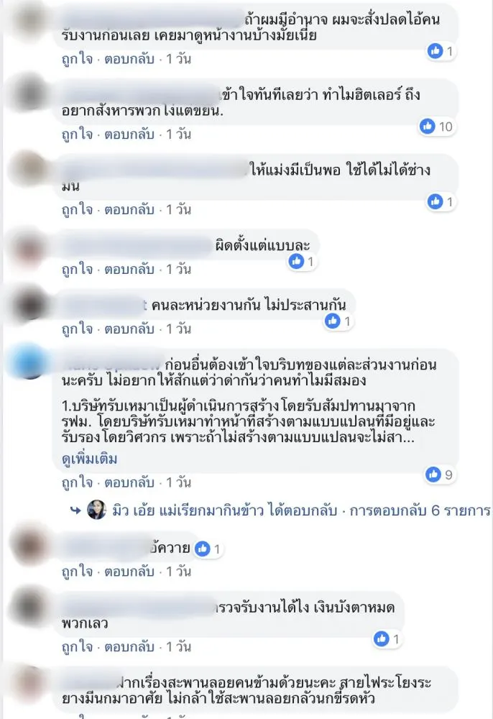This screenshot has width=493, height=719.
Task: Click the reply arrow icon beside replier avatar
Action: click(x=75, y=510)
